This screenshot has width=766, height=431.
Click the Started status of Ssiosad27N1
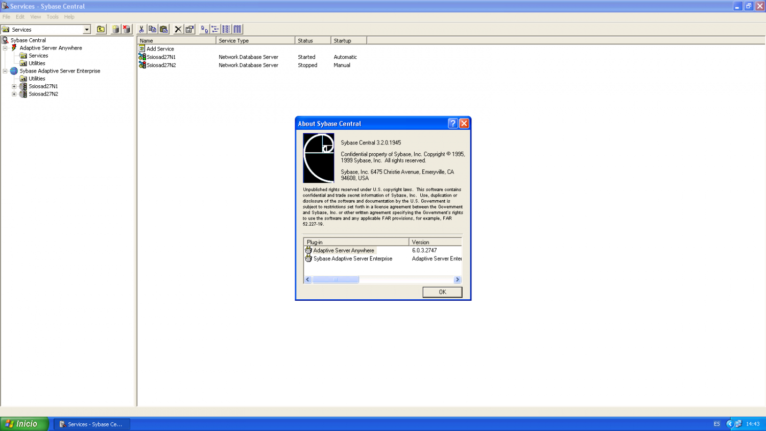tap(306, 57)
